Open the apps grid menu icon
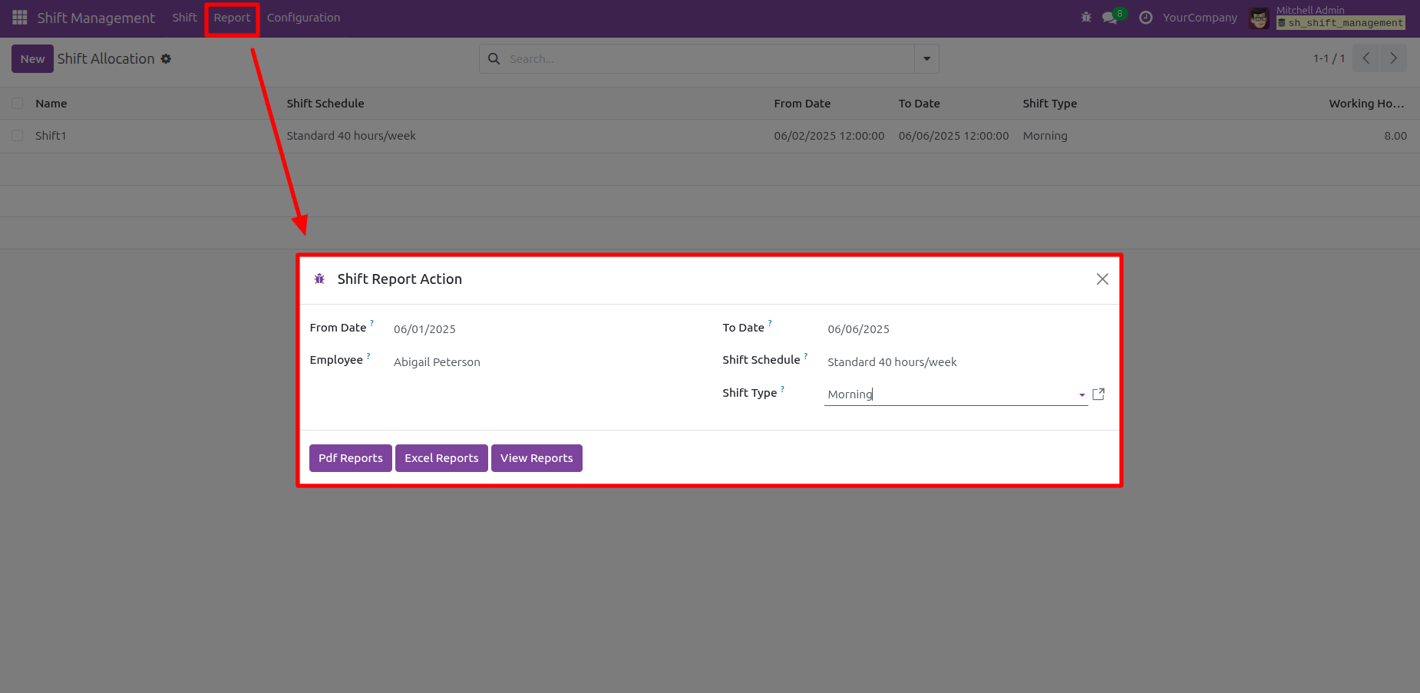This screenshot has height=693, width=1420. tap(20, 18)
